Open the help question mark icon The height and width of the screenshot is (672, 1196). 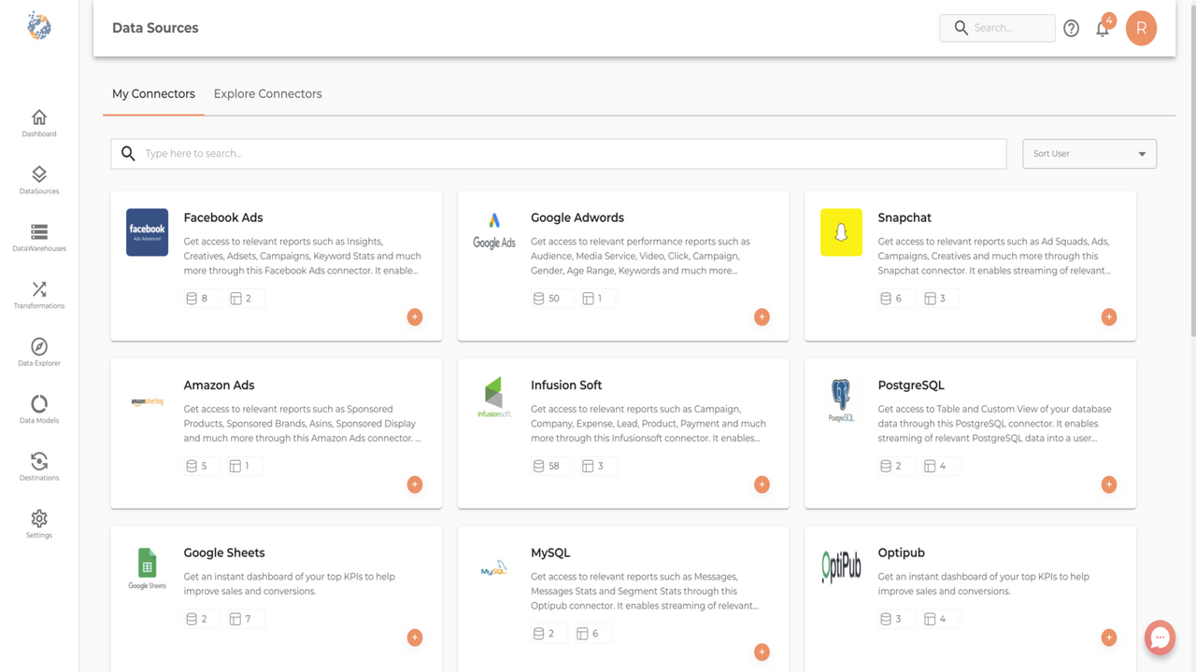point(1072,28)
